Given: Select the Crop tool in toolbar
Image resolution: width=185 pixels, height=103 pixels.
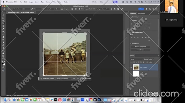Looking at the screenshot, I should 3,23.
